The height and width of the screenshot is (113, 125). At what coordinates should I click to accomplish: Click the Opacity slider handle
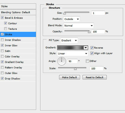[89, 32]
